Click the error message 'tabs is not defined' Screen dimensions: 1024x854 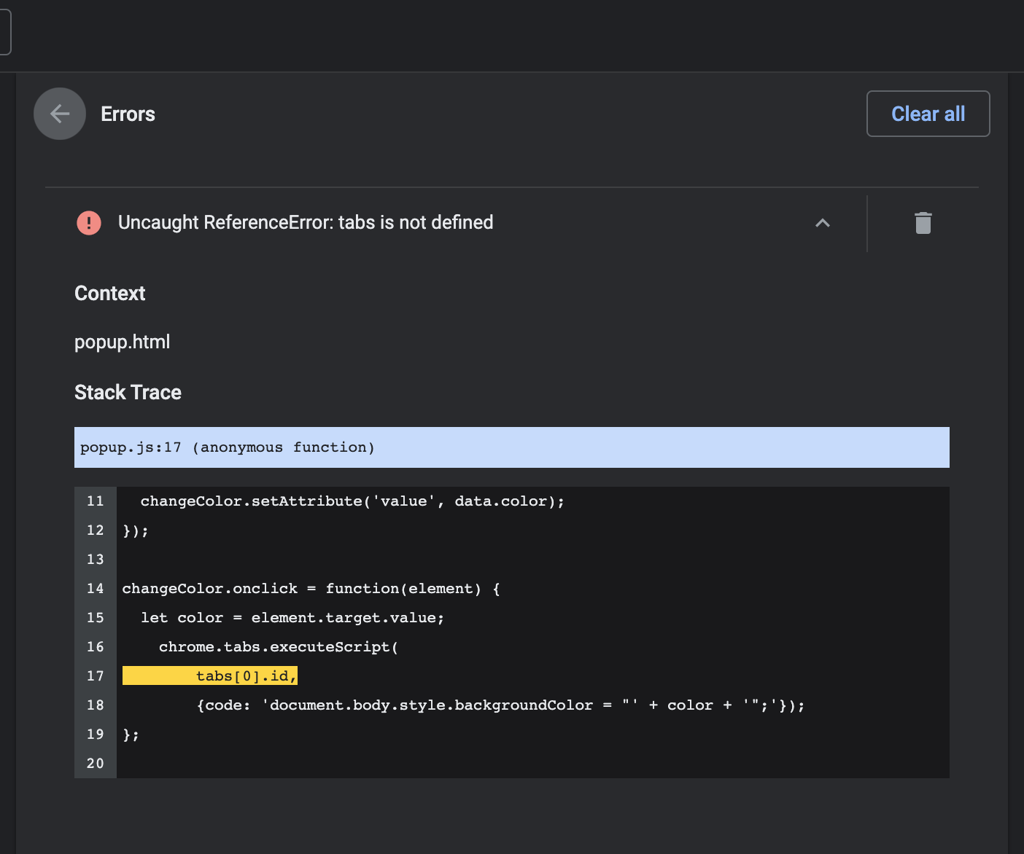pos(306,222)
